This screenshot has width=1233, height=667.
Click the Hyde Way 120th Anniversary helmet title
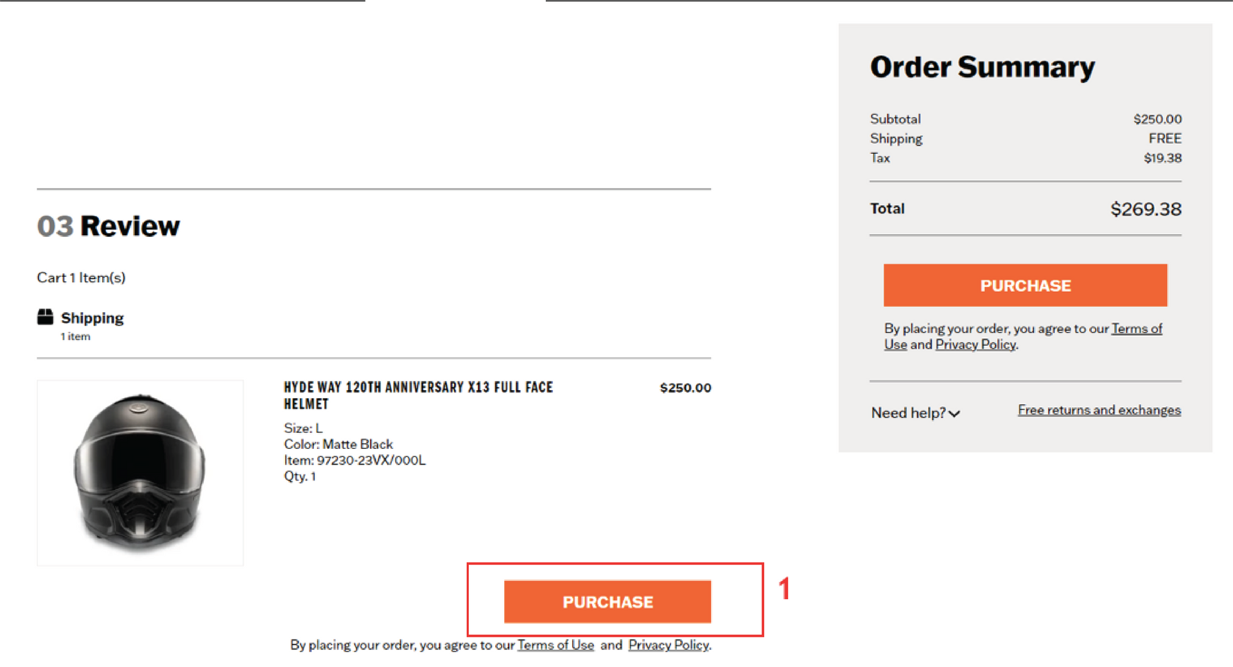click(x=418, y=395)
